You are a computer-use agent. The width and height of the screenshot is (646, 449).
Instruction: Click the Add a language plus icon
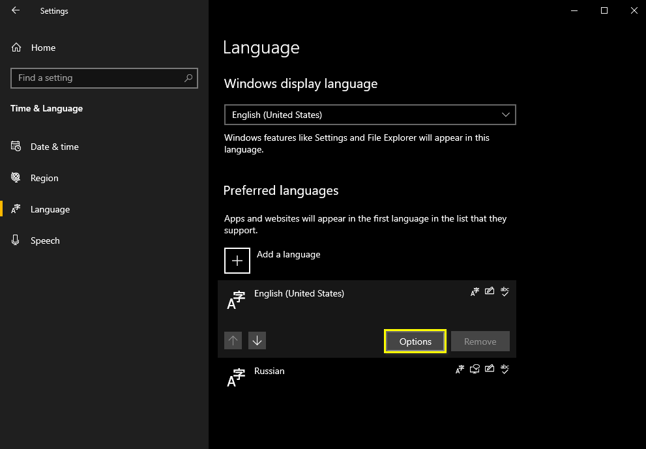[237, 261]
